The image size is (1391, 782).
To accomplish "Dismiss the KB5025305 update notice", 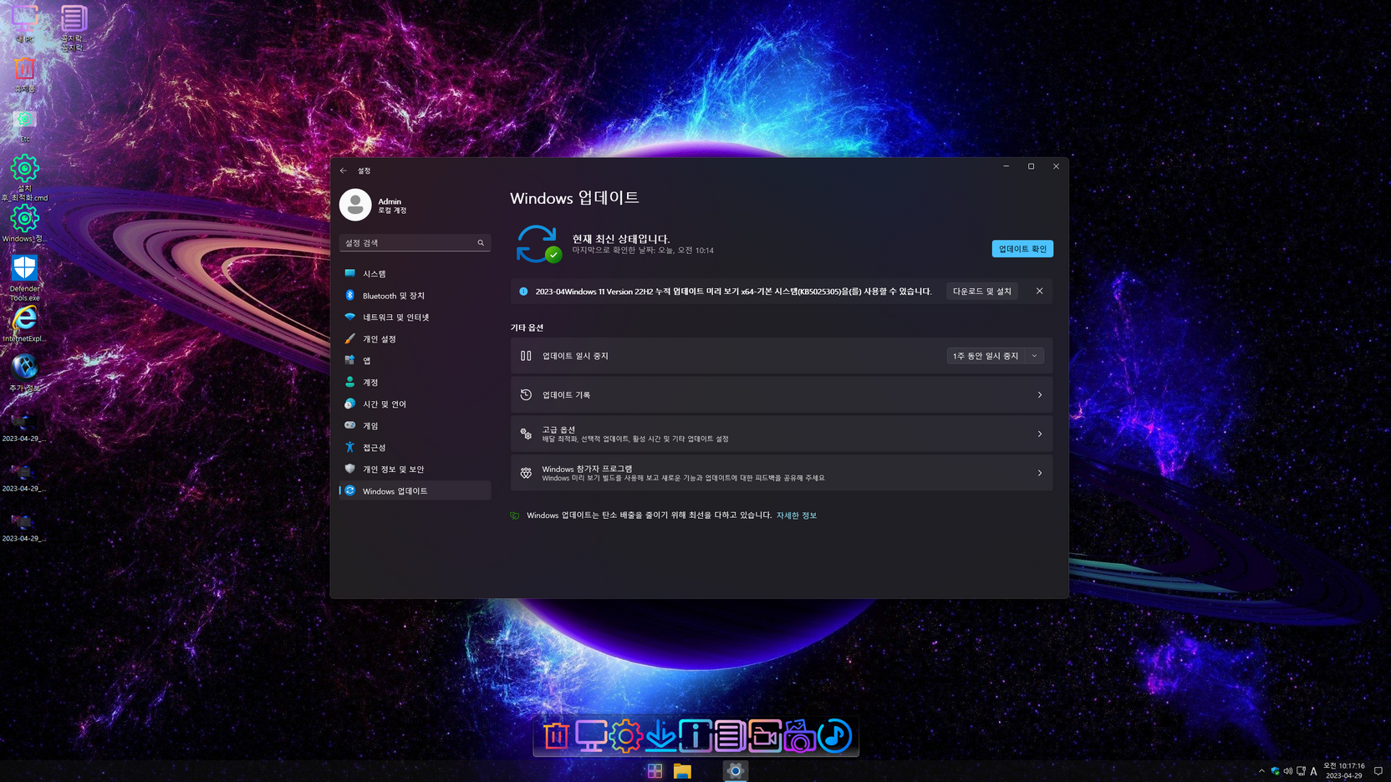I will point(1039,292).
